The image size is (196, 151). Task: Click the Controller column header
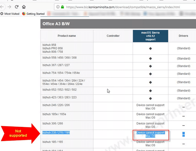[x=113, y=36]
